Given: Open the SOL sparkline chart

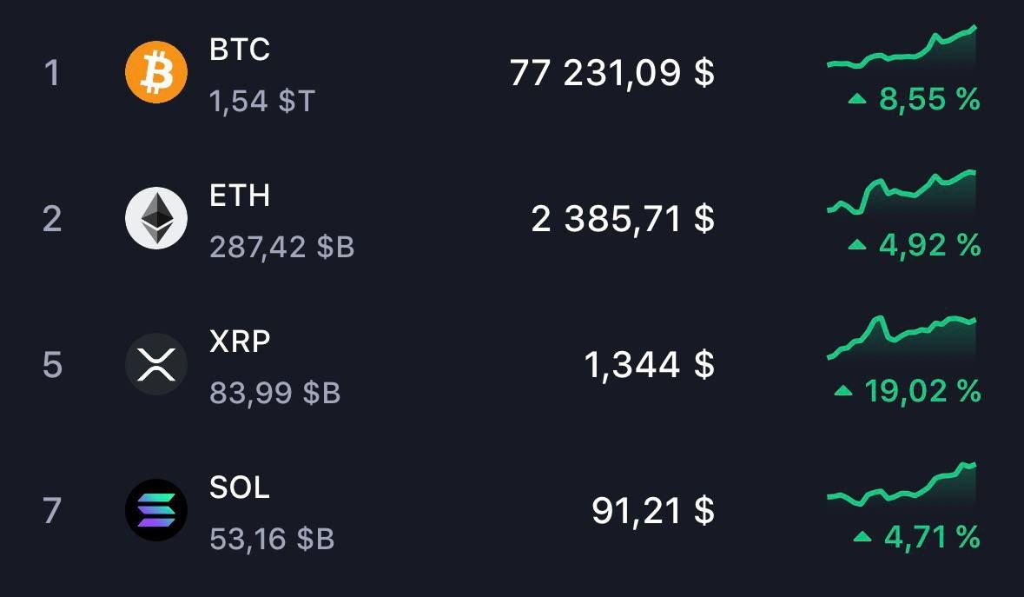Looking at the screenshot, I should [x=902, y=485].
